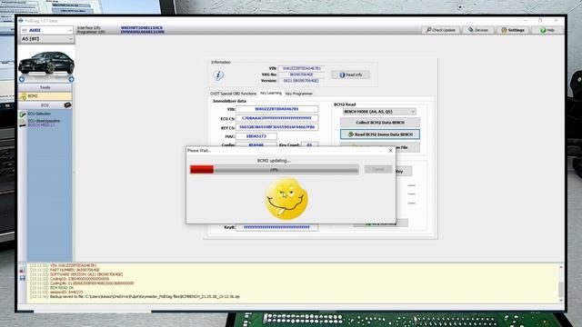Click the BCM2 updating progress bar

click(x=275, y=170)
